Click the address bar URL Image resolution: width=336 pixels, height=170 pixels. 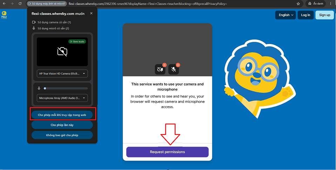tap(148, 3)
